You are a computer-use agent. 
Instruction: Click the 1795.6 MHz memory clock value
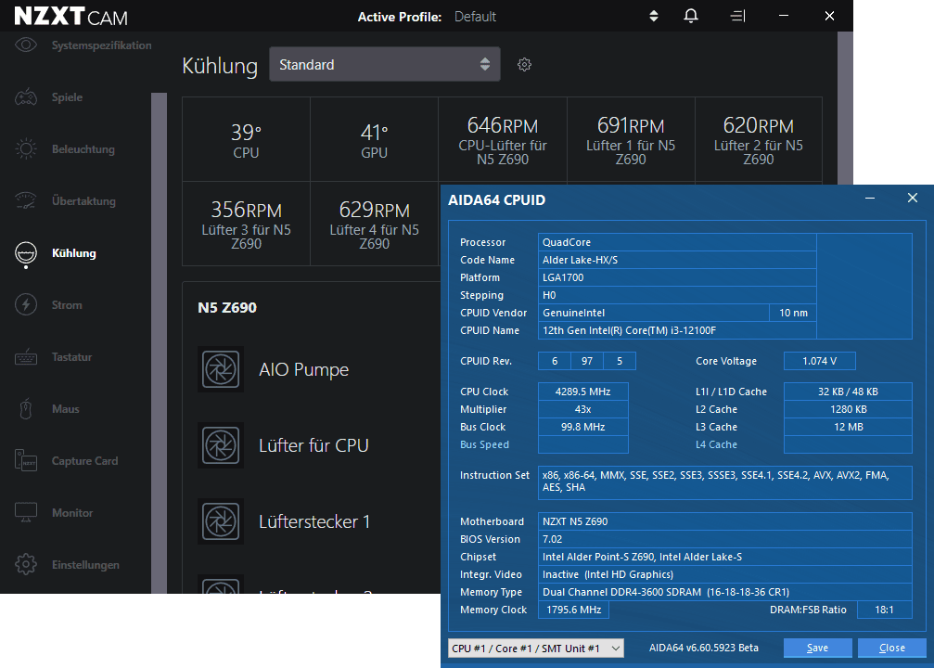573,610
